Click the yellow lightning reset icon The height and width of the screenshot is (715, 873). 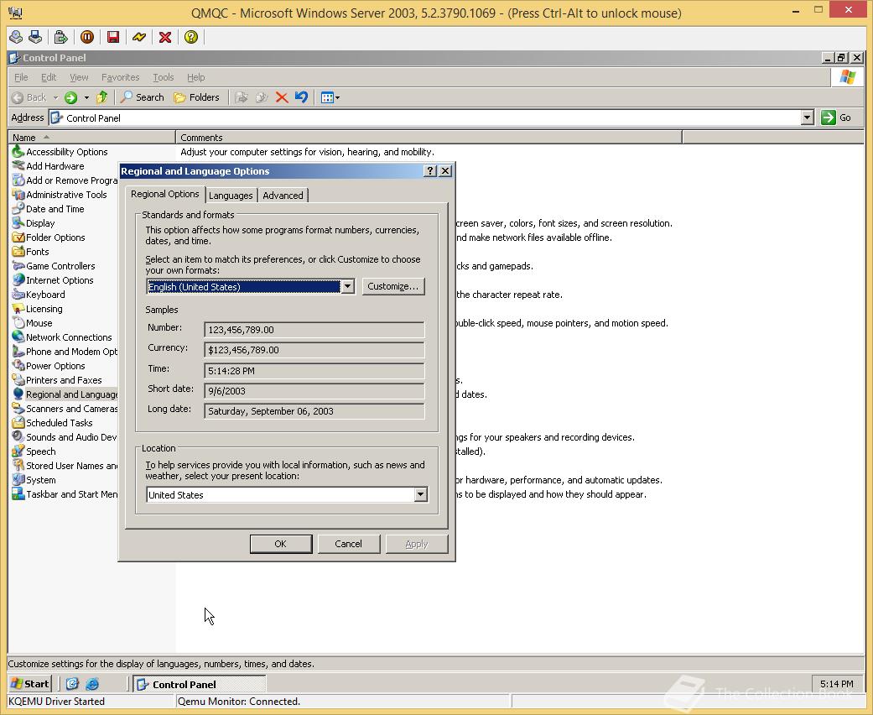139,37
